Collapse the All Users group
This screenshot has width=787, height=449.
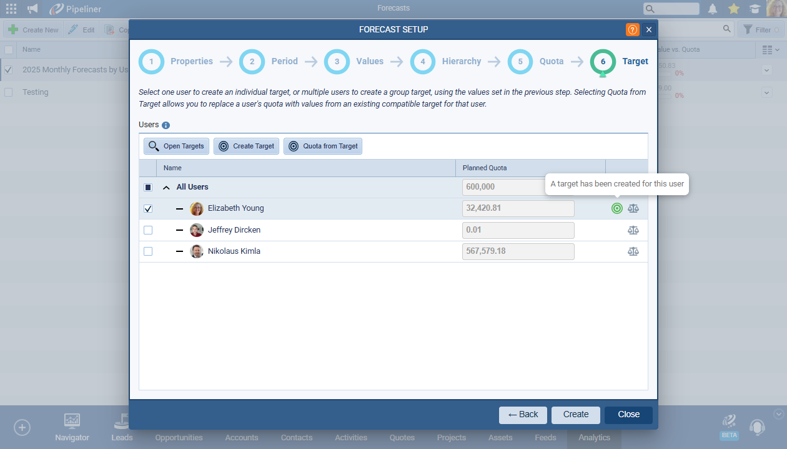[167, 187]
